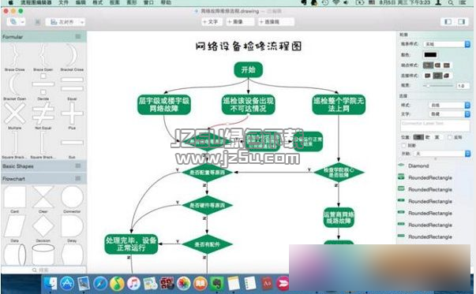This screenshot has height=294, width=476.
Task: Select the highlighted label position option
Action: 418,137
